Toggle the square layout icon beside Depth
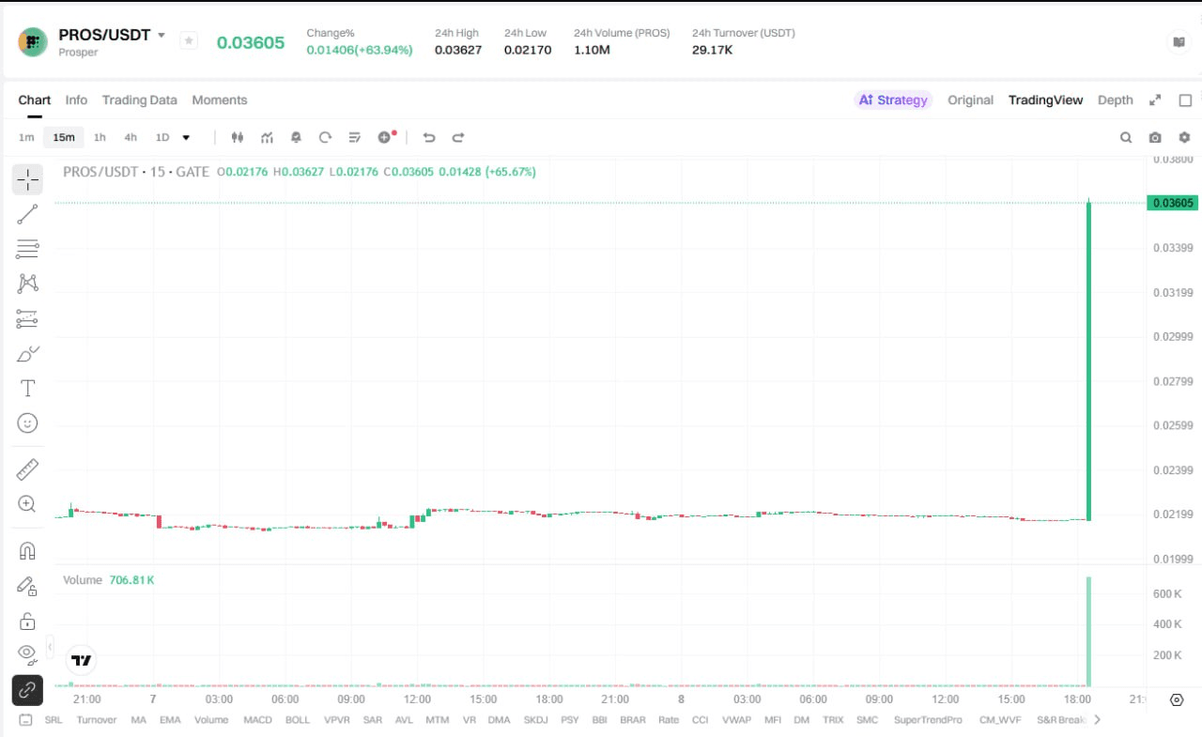This screenshot has height=737, width=1202. tap(1185, 100)
